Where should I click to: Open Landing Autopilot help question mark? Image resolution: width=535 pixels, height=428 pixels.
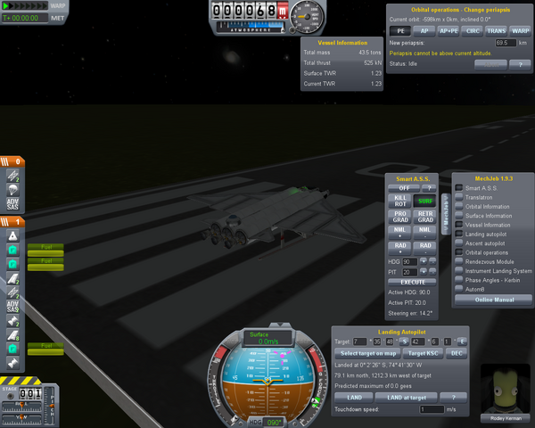pyautogui.click(x=453, y=398)
